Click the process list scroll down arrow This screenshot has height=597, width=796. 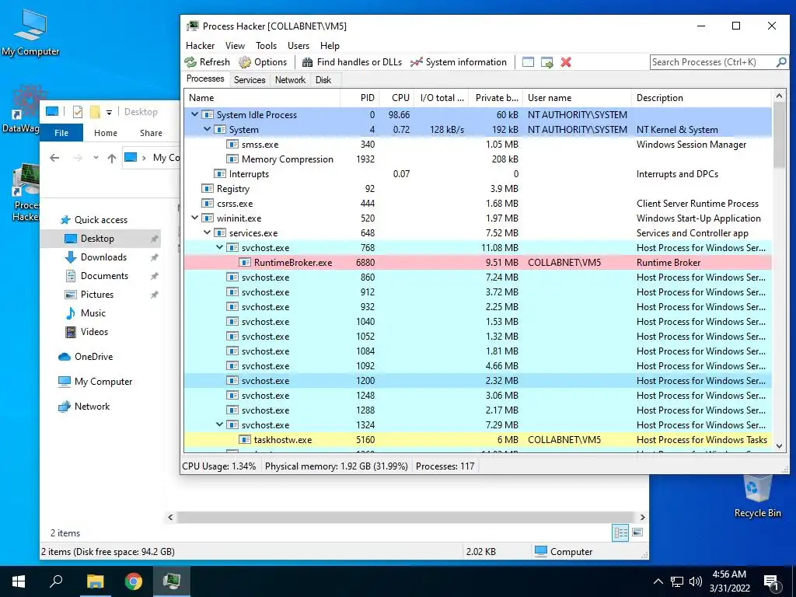[x=780, y=446]
